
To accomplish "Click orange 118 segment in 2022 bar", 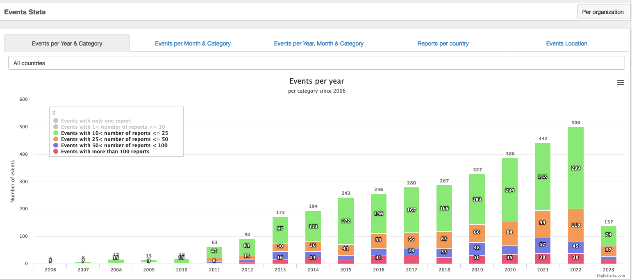I will (575, 225).
